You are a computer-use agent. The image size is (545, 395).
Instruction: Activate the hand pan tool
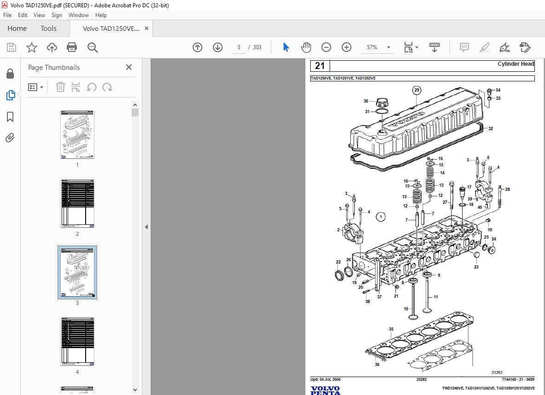306,47
